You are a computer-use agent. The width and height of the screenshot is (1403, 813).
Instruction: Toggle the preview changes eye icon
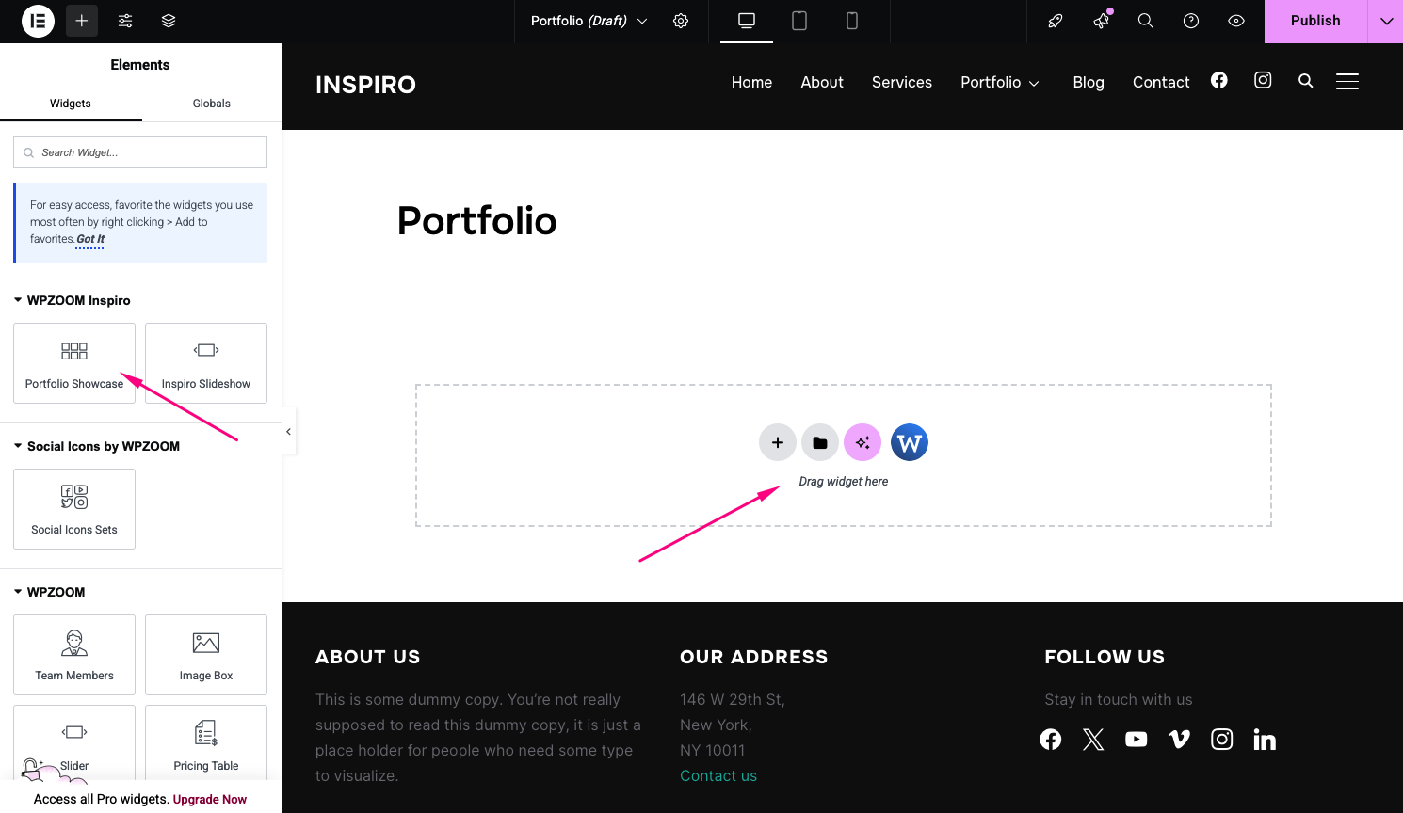(1236, 21)
